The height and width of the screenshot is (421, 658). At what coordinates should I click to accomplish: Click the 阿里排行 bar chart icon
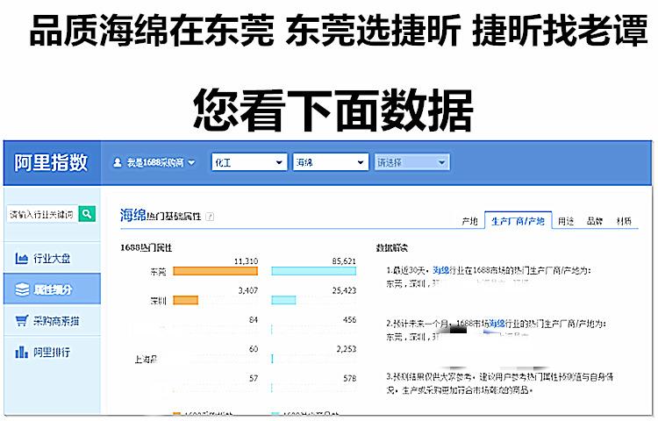click(22, 352)
